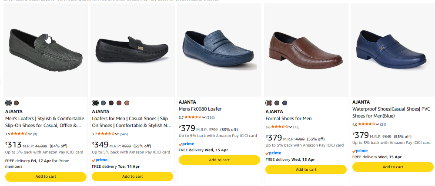Select dark grey swatch for Formal Shoes
This screenshot has height=186, width=435.
coord(277,103)
